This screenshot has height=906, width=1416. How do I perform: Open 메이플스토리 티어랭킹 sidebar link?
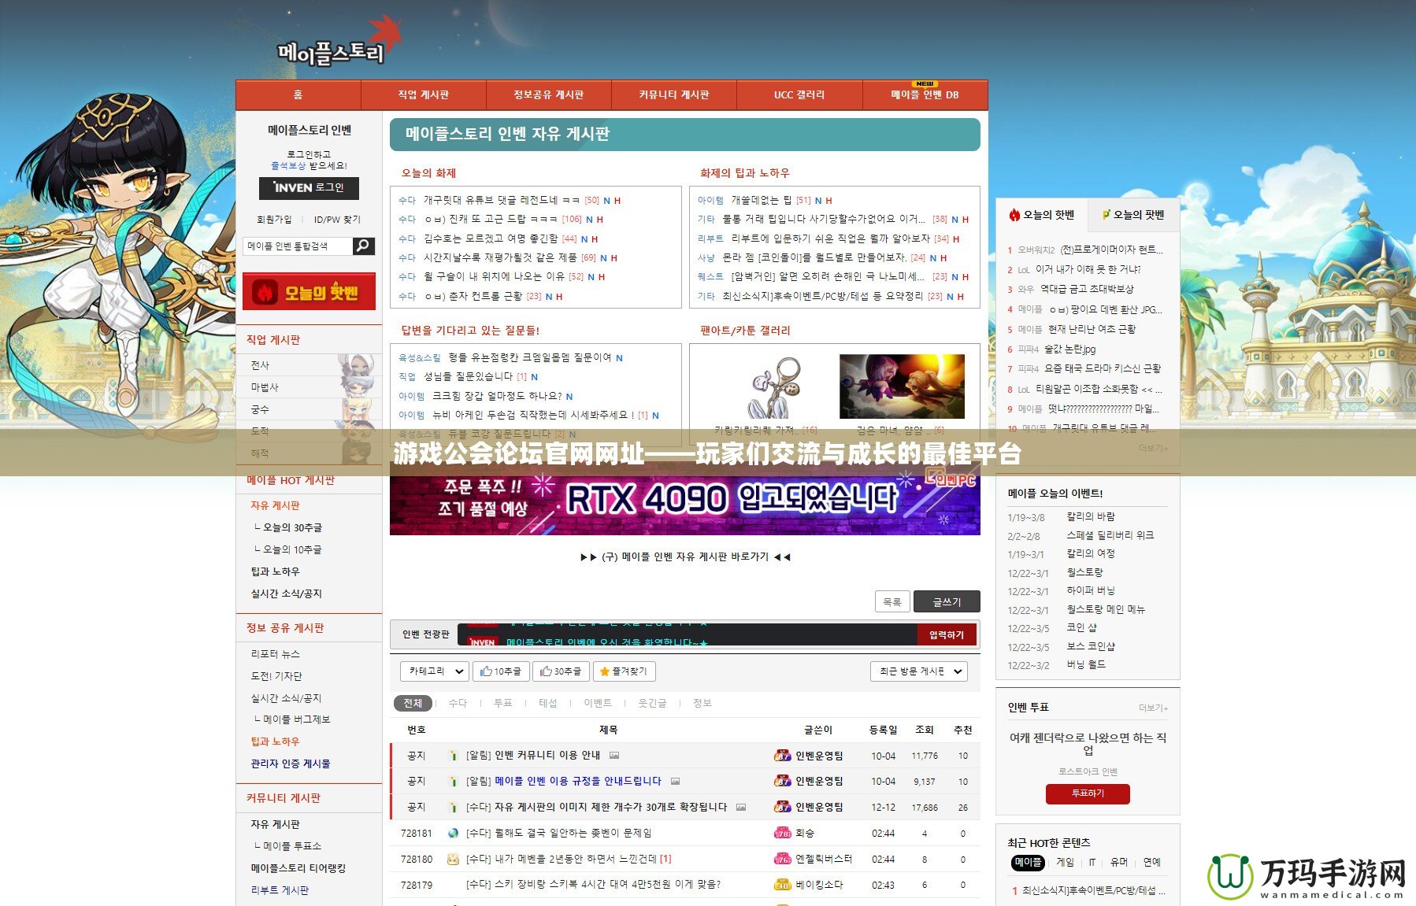pyautogui.click(x=298, y=868)
